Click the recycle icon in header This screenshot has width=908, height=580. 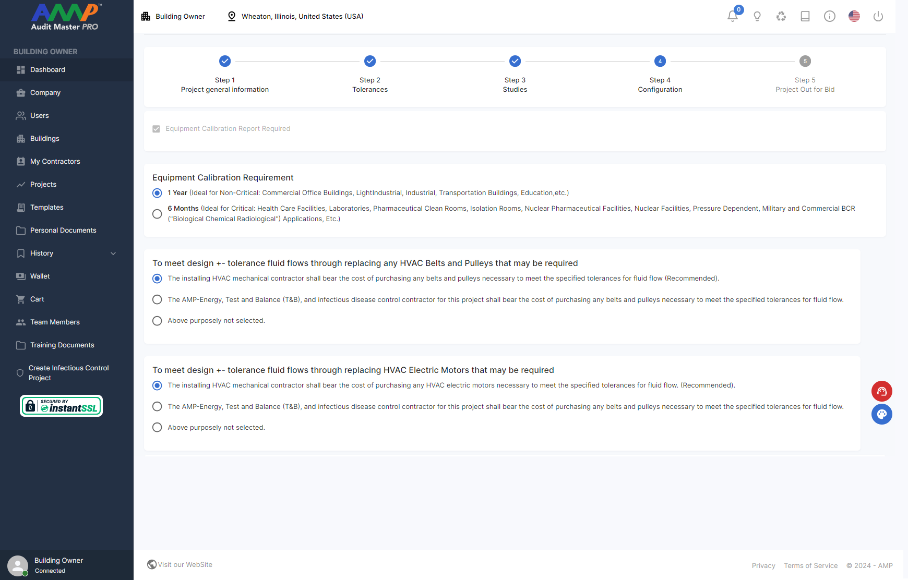tap(781, 16)
